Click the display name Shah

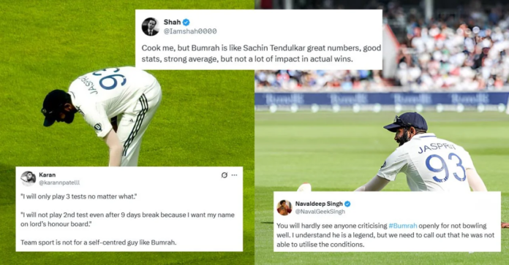[172, 23]
